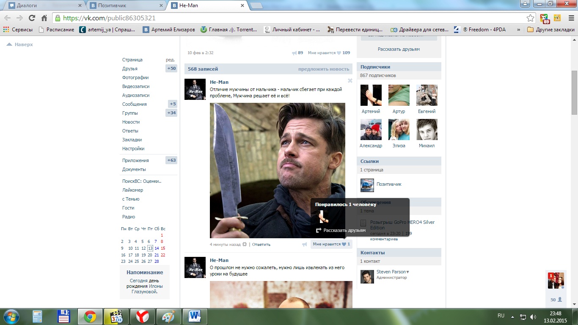The height and width of the screenshot is (325, 578).
Task: Like the He-Man knife post heart
Action: [344, 244]
